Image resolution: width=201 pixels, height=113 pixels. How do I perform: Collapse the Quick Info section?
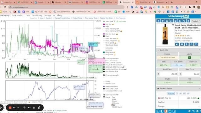[199, 50]
